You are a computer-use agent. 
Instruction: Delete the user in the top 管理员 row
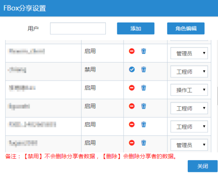tap(144, 51)
